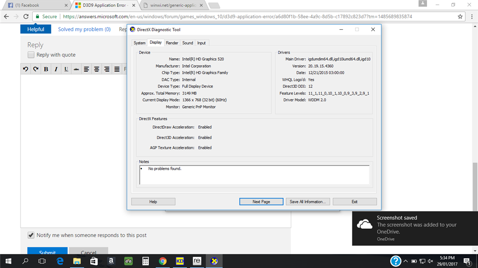Undo last edit in reply editor toolbar
The width and height of the screenshot is (478, 268).
point(26,69)
